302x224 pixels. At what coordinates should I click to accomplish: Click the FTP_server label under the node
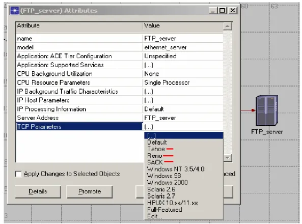(x=267, y=132)
